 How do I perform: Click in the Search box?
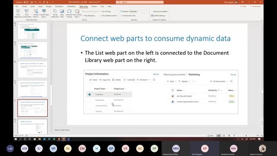pos(140,2)
